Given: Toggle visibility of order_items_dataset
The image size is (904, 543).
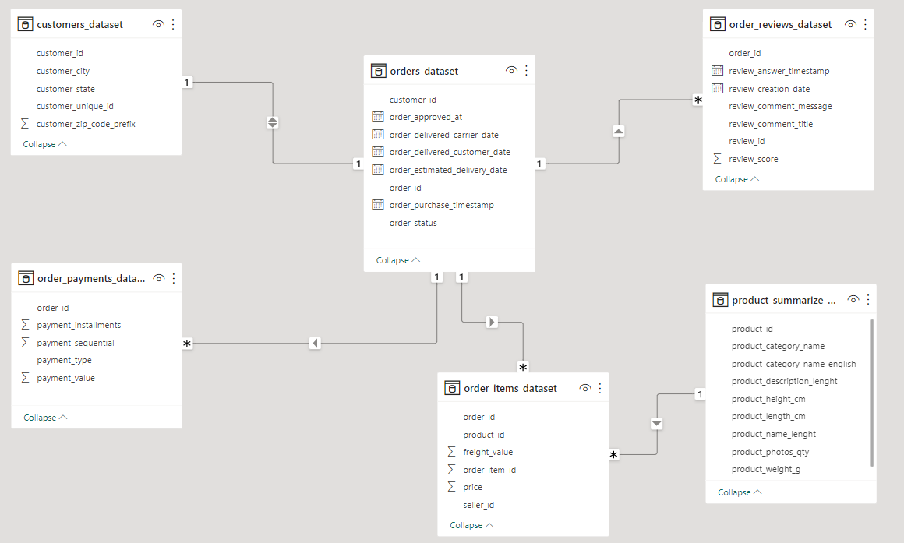Looking at the screenshot, I should coord(584,388).
